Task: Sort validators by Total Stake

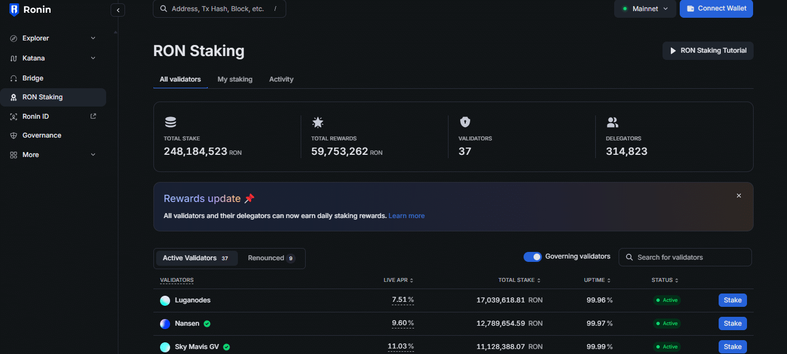Action: 519,280
